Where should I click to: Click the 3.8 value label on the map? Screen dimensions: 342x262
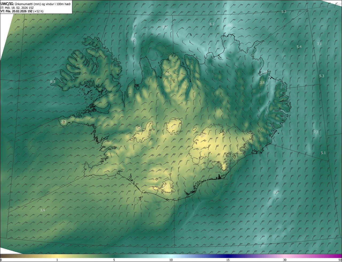tap(262, 83)
